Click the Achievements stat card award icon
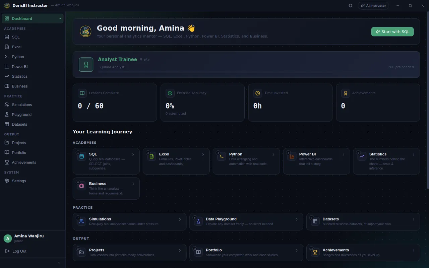The height and width of the screenshot is (268, 429). pyautogui.click(x=346, y=93)
